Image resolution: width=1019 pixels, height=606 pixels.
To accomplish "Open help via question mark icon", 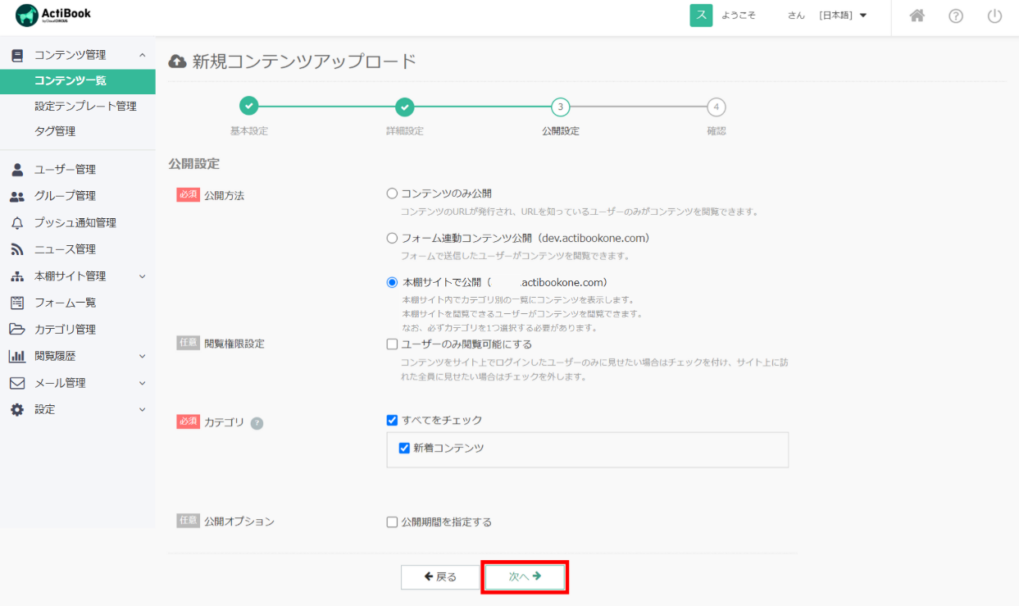I will point(956,16).
